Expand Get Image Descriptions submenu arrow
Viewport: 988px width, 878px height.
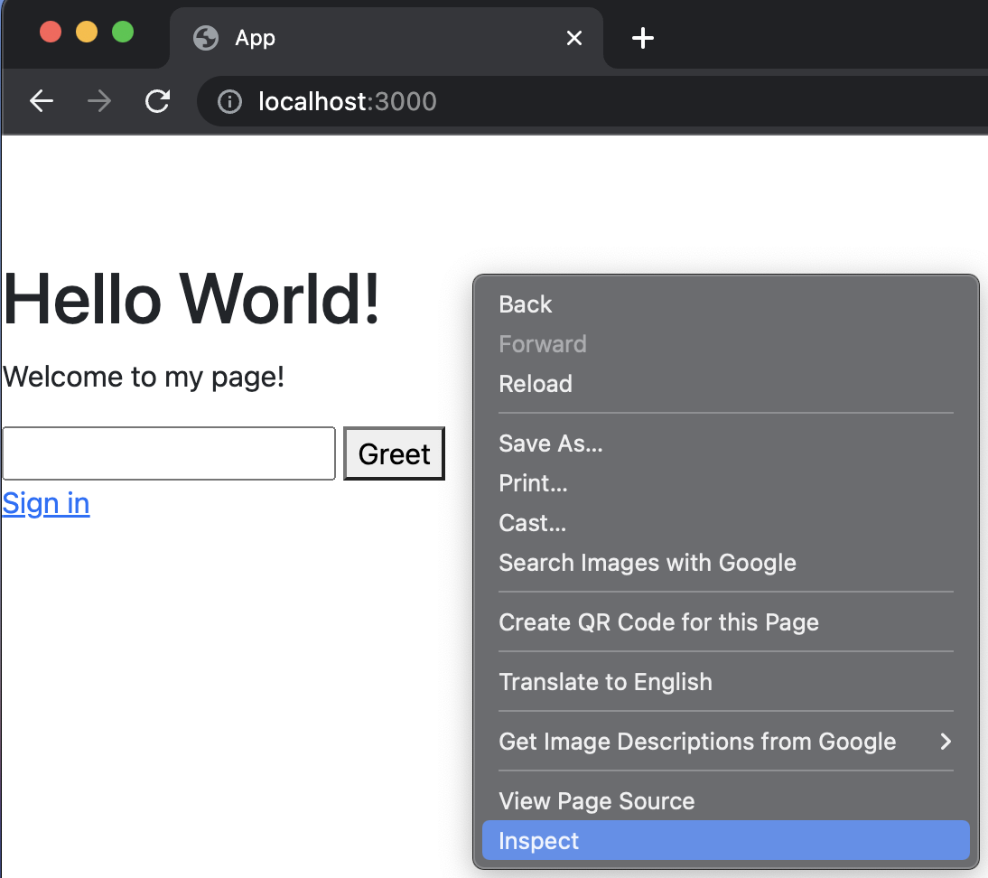point(945,742)
